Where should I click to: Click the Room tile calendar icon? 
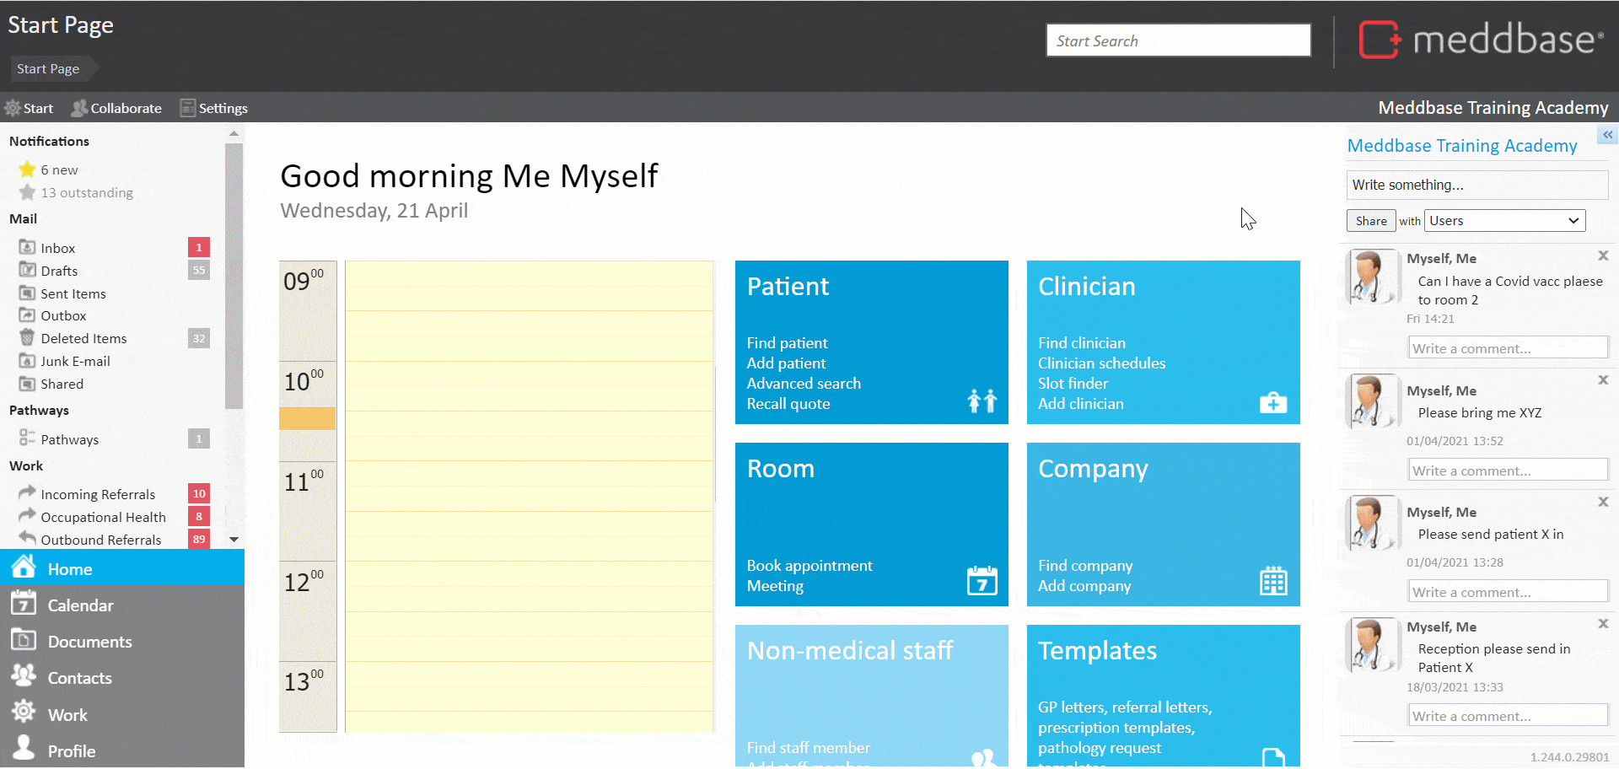click(x=982, y=580)
